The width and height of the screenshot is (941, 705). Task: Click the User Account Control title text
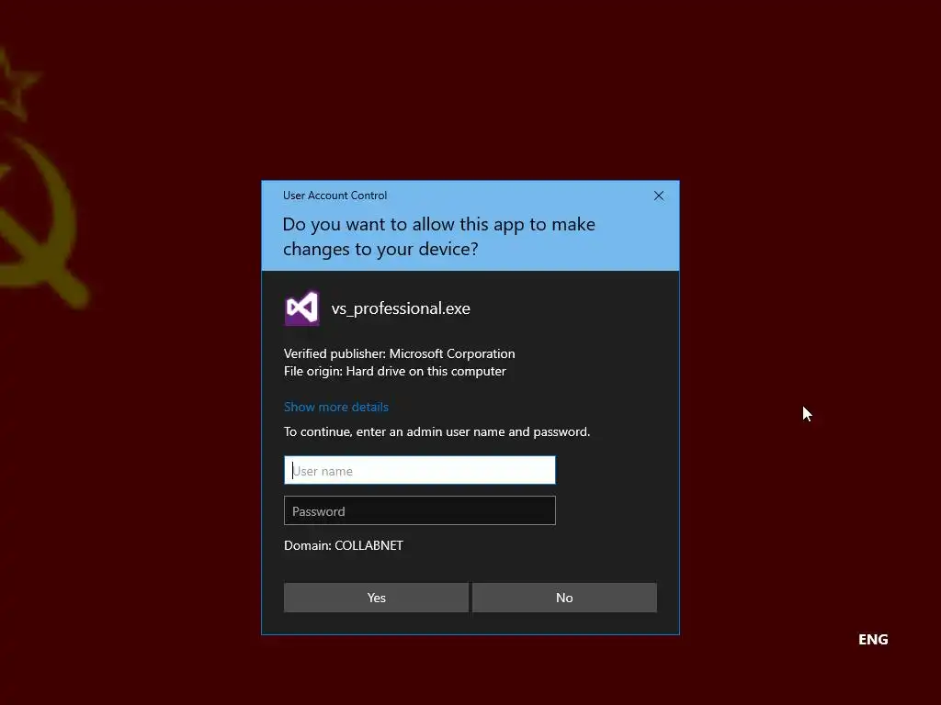(334, 196)
